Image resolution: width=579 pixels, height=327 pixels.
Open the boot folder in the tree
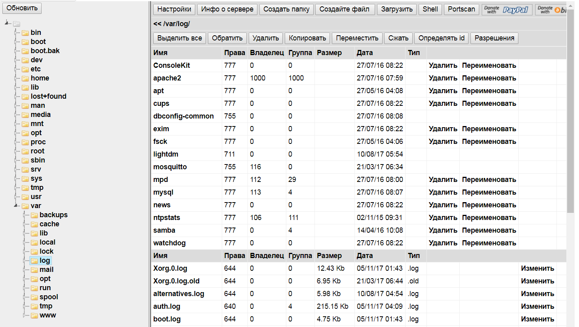[38, 42]
